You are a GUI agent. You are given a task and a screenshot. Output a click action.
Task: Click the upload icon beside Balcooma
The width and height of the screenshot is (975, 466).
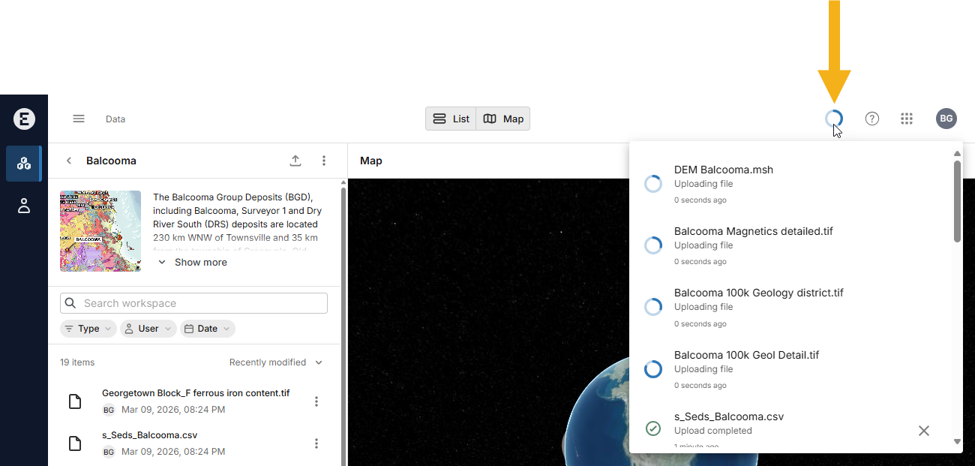[295, 161]
